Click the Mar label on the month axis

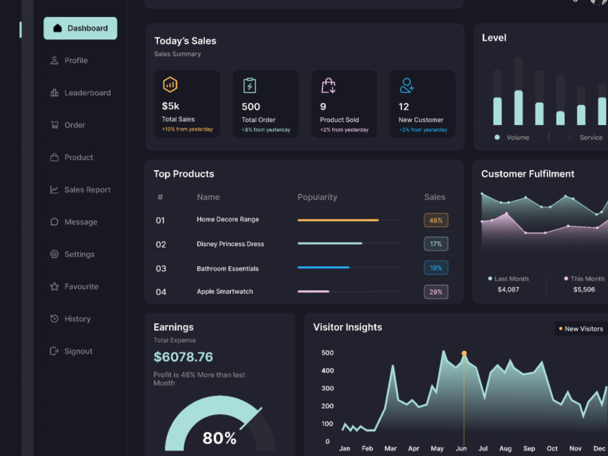pyautogui.click(x=390, y=448)
